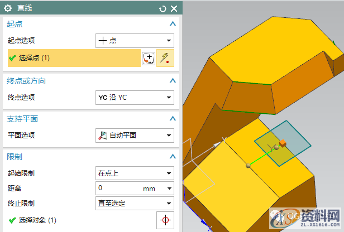Screen dimensions: 344x232
Task: Open the 平面选项 dropdown showing 自动平面
Action: tap(135, 136)
